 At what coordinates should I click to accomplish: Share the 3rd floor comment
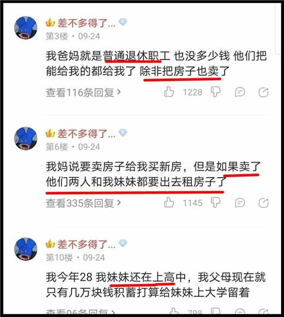pyautogui.click(x=264, y=92)
